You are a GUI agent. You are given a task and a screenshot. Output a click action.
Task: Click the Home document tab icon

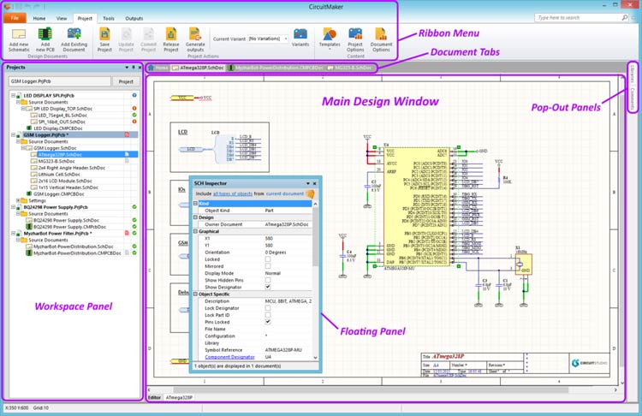click(151, 68)
